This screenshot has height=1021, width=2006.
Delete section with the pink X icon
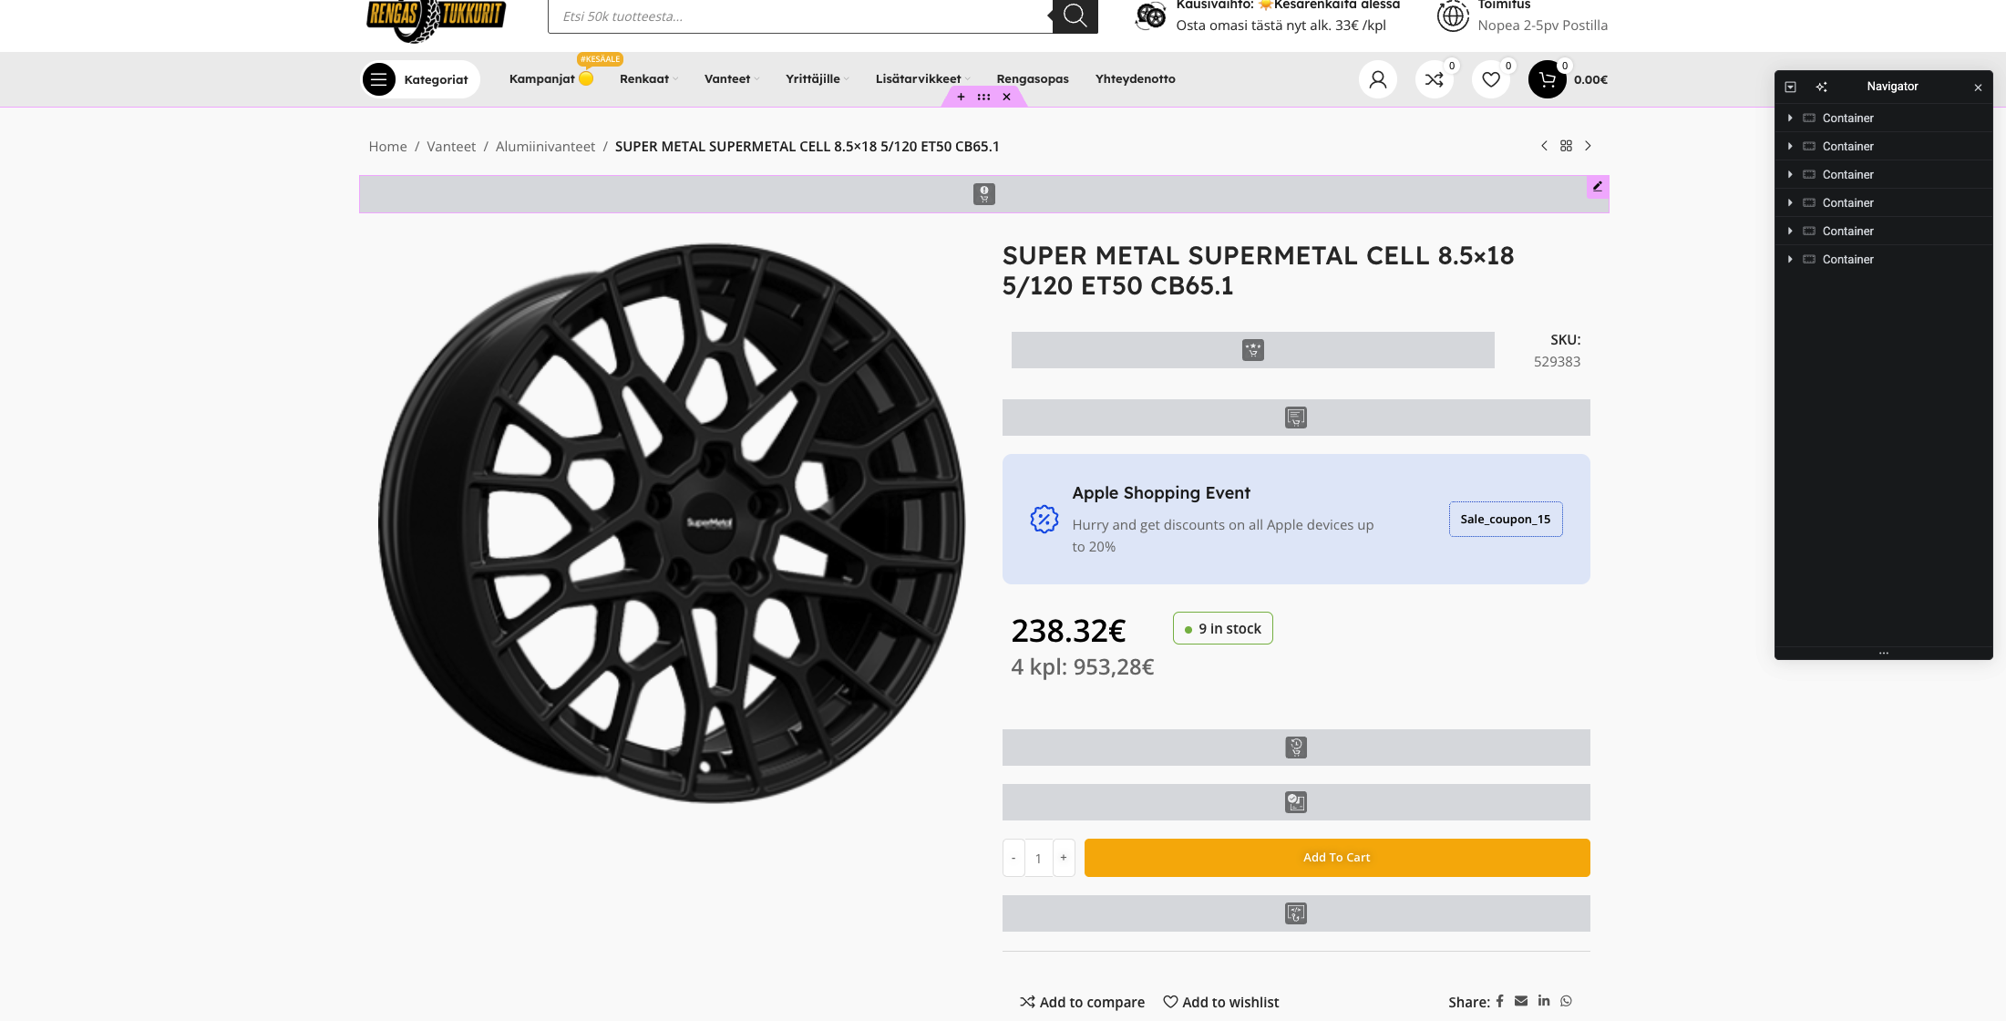tap(1006, 97)
